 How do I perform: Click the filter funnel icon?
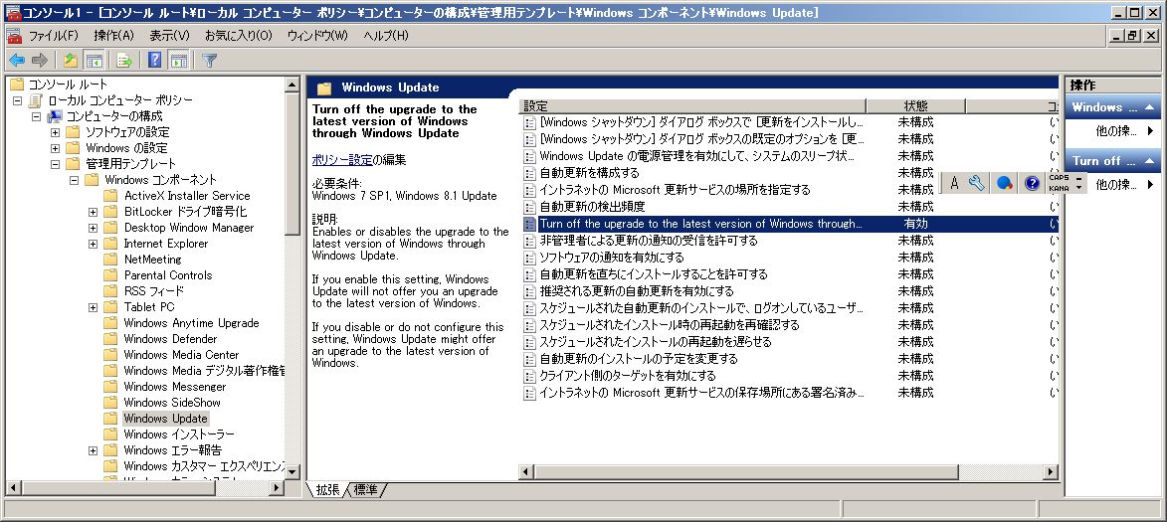tap(210, 61)
